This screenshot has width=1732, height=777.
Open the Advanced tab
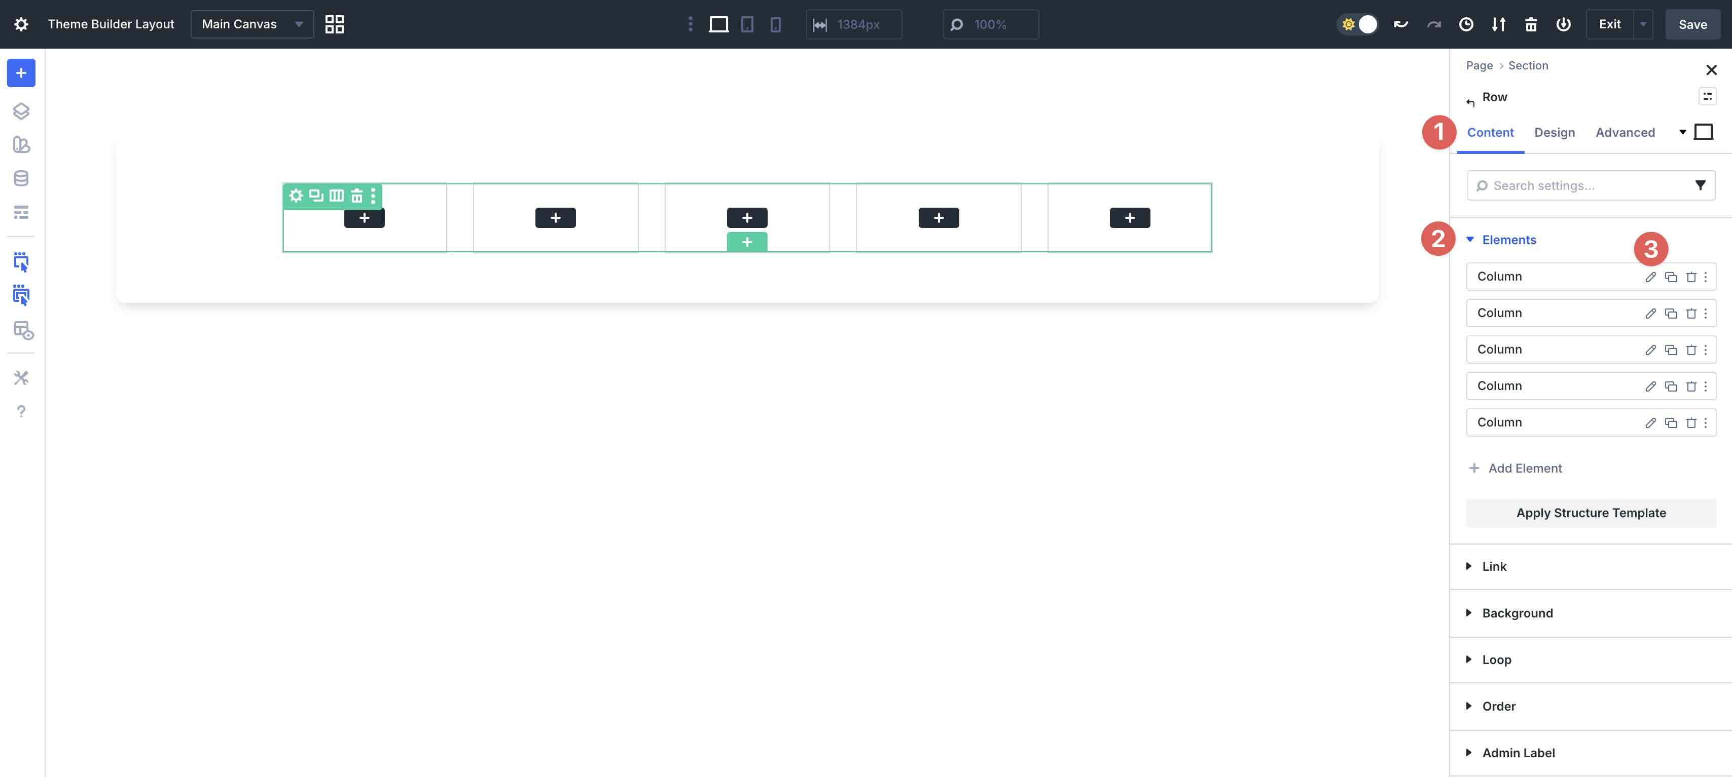1625,132
